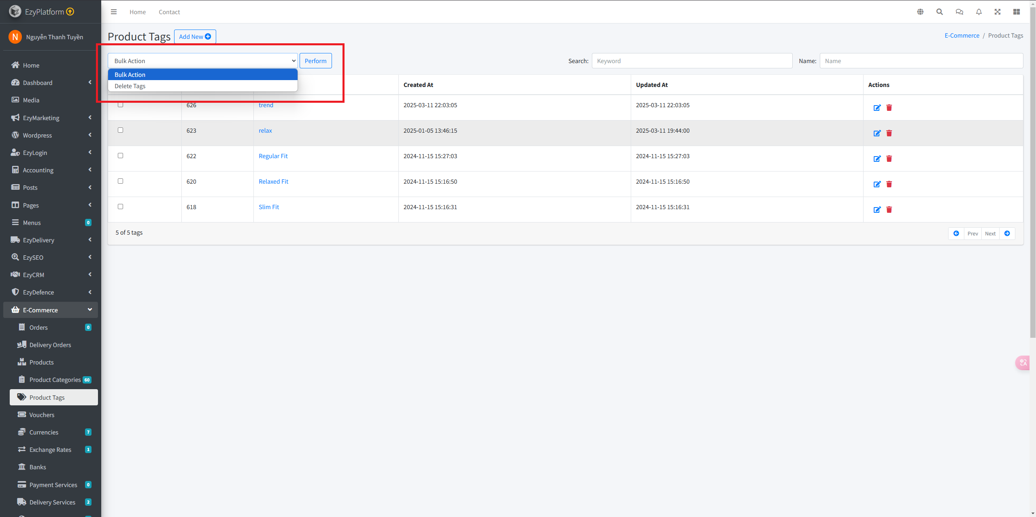1036x517 pixels.
Task: Edit the Slim Fit tag
Action: click(877, 210)
